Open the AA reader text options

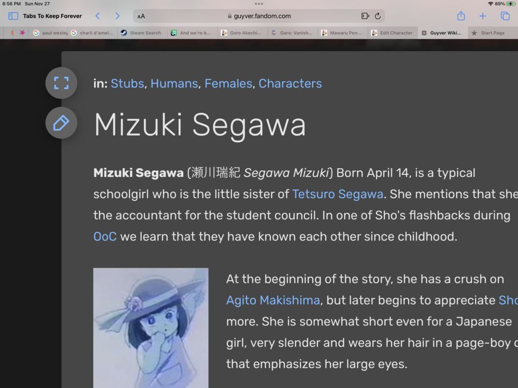pos(141,16)
